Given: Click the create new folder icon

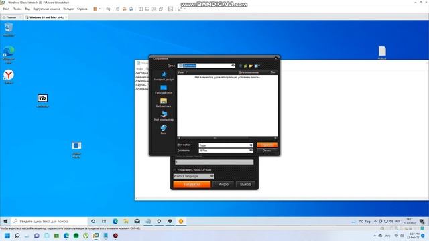Looking at the screenshot, I should click(251, 66).
